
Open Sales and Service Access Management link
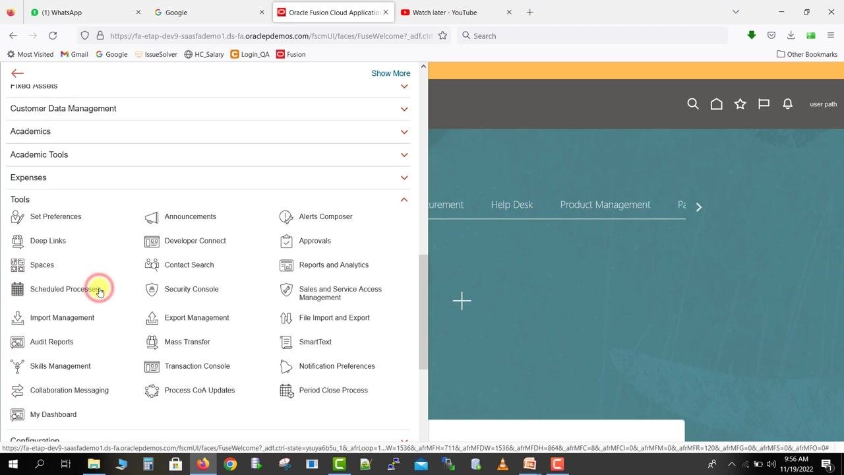340,293
